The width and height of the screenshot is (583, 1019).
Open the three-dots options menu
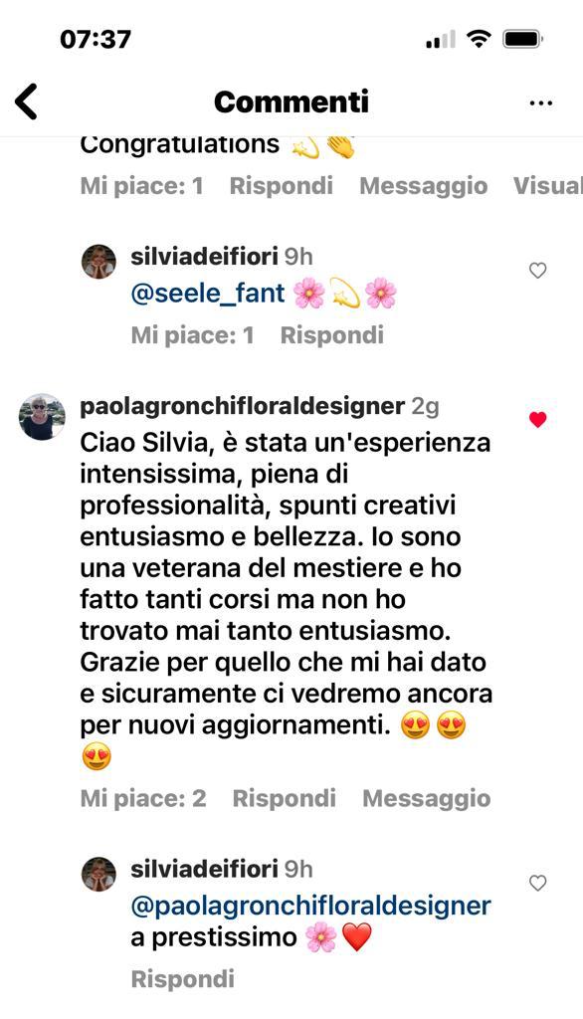coord(541,102)
